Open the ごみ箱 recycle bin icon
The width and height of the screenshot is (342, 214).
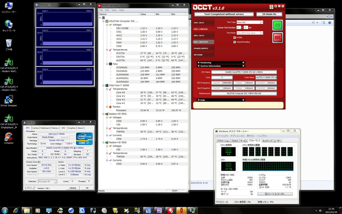click(9, 45)
